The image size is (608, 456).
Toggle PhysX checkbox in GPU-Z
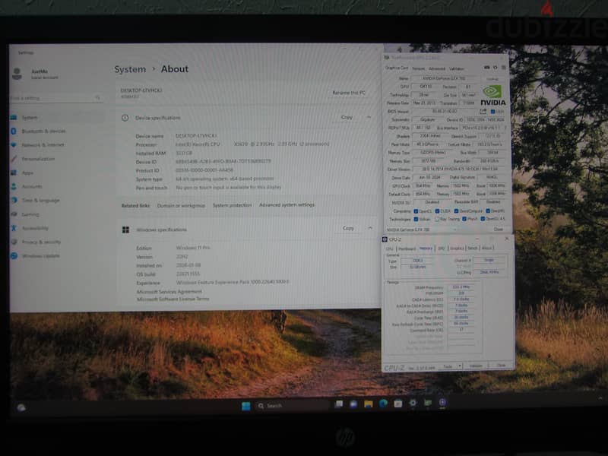[464, 219]
